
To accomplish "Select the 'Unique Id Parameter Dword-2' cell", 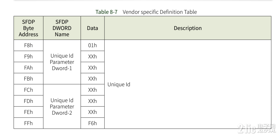I will click(x=62, y=106).
